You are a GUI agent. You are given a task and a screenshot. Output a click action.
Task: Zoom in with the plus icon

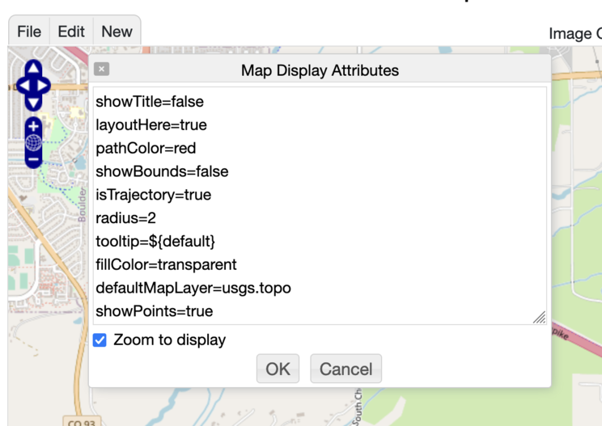coord(33,127)
